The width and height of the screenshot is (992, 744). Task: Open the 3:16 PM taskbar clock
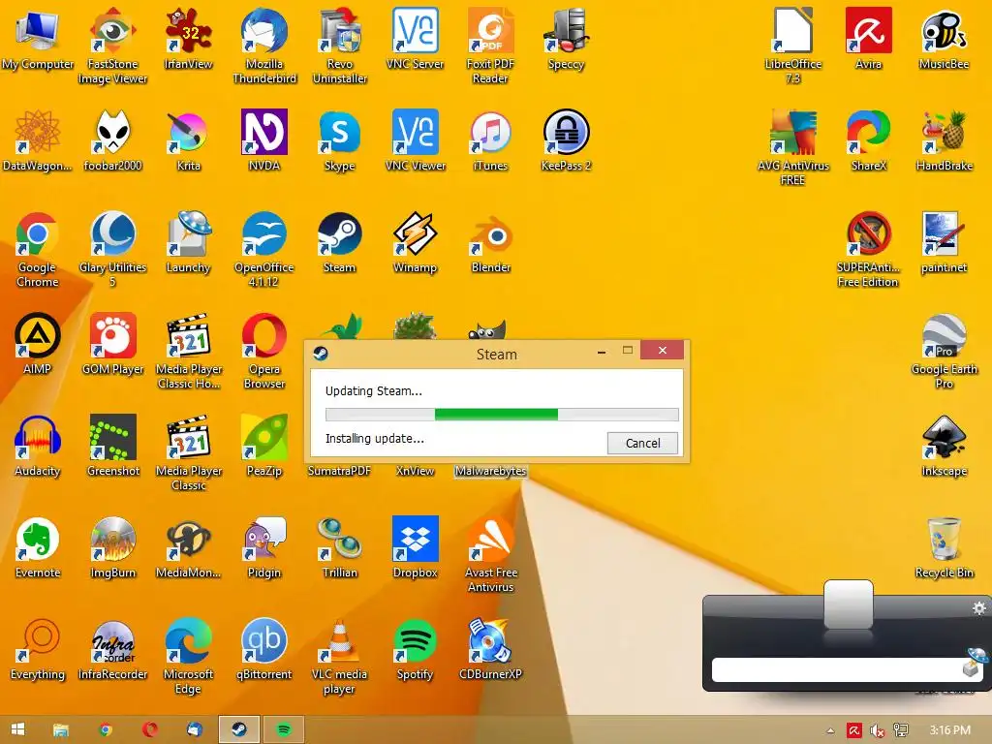[949, 730]
